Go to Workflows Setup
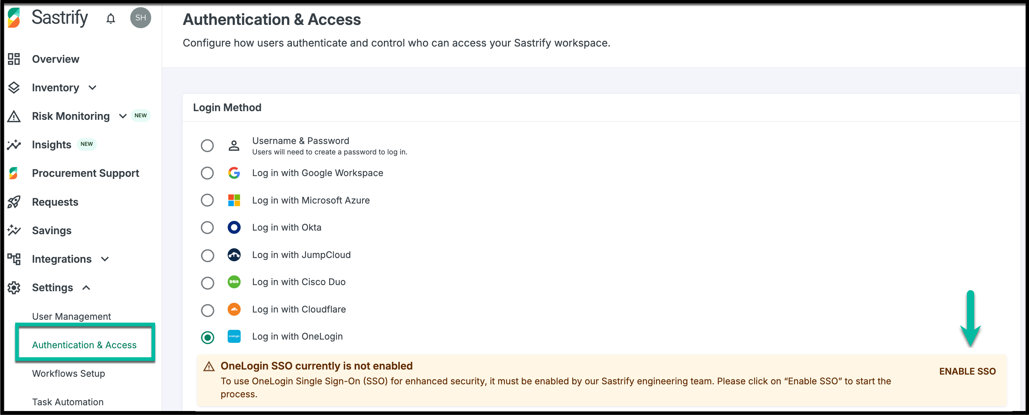The image size is (1029, 415). point(68,373)
